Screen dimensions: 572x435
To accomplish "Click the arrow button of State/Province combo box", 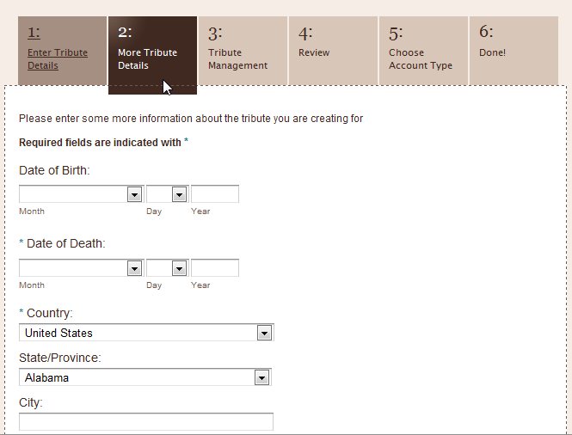I will tap(262, 377).
